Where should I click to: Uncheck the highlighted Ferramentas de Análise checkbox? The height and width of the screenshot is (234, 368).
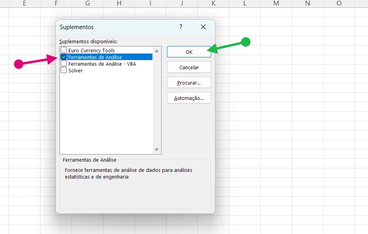(64, 57)
